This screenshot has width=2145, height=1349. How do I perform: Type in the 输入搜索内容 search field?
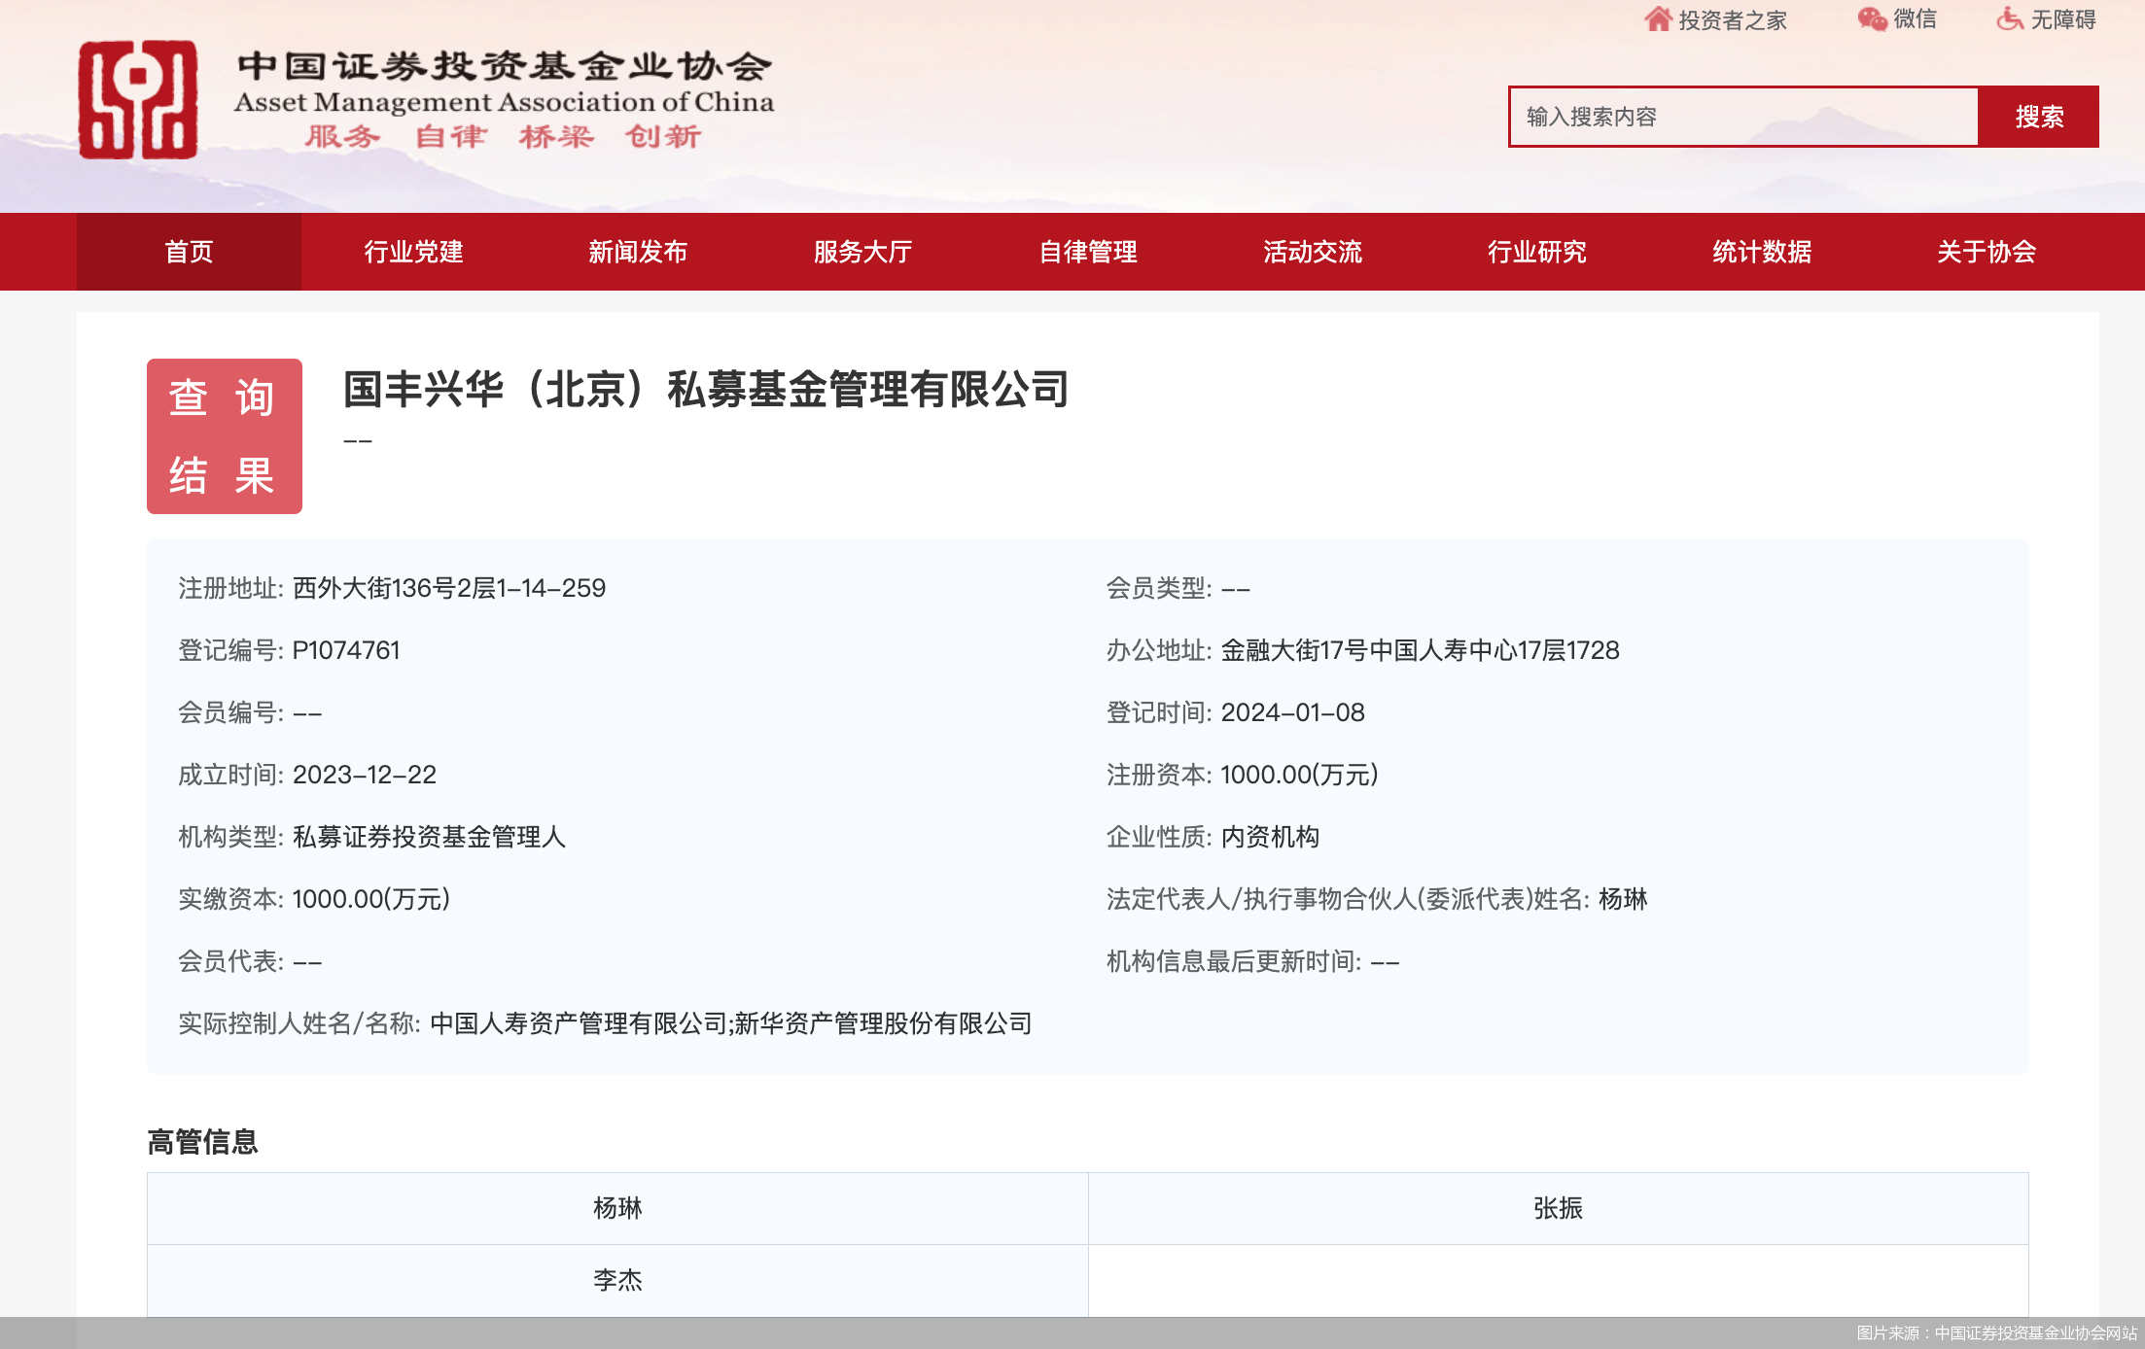click(x=1742, y=117)
